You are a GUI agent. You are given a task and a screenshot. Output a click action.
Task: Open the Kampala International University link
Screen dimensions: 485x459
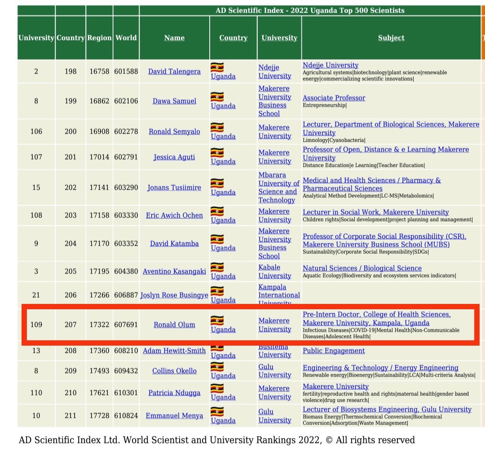coord(279,295)
